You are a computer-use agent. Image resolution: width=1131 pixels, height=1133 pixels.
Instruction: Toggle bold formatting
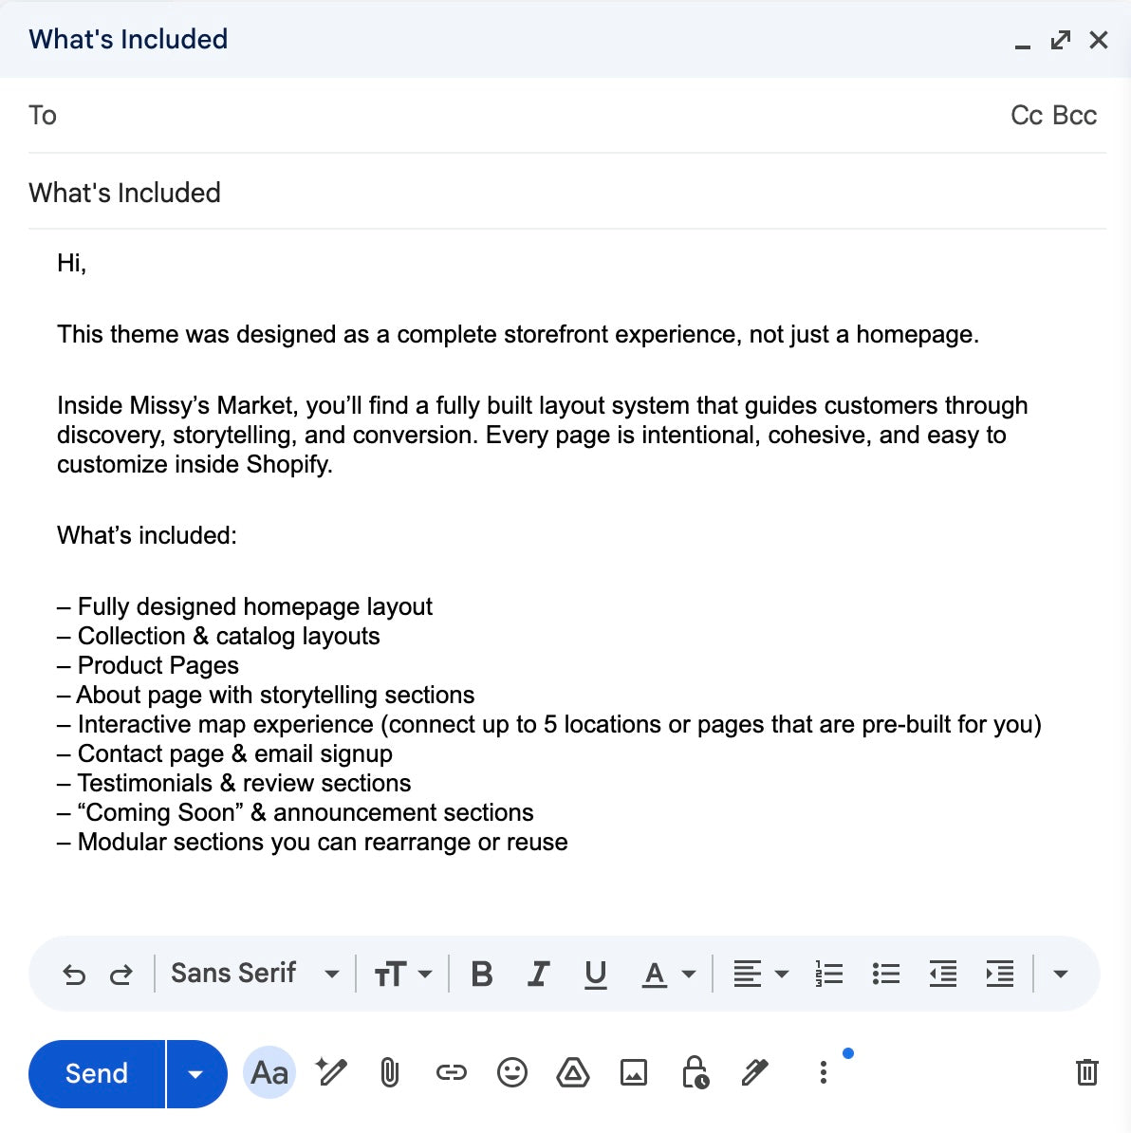(482, 975)
